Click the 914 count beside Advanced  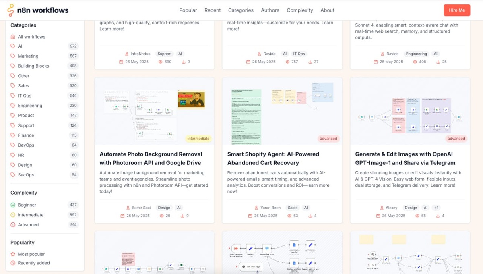coord(73,225)
